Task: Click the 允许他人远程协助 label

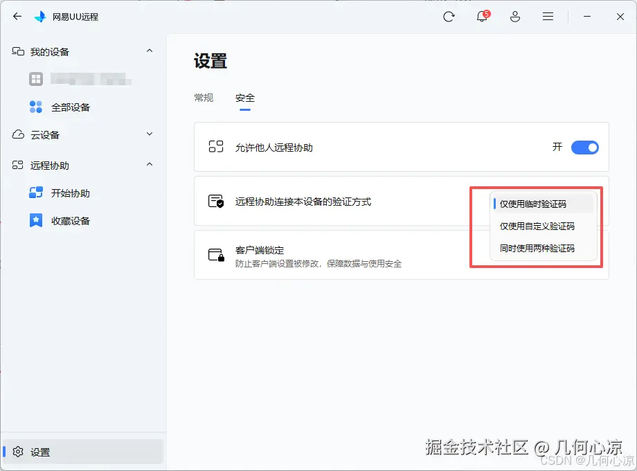Action: [273, 148]
